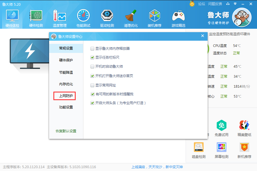
Task: Expand the title bar dropdown arrow menu
Action: coord(235,4)
